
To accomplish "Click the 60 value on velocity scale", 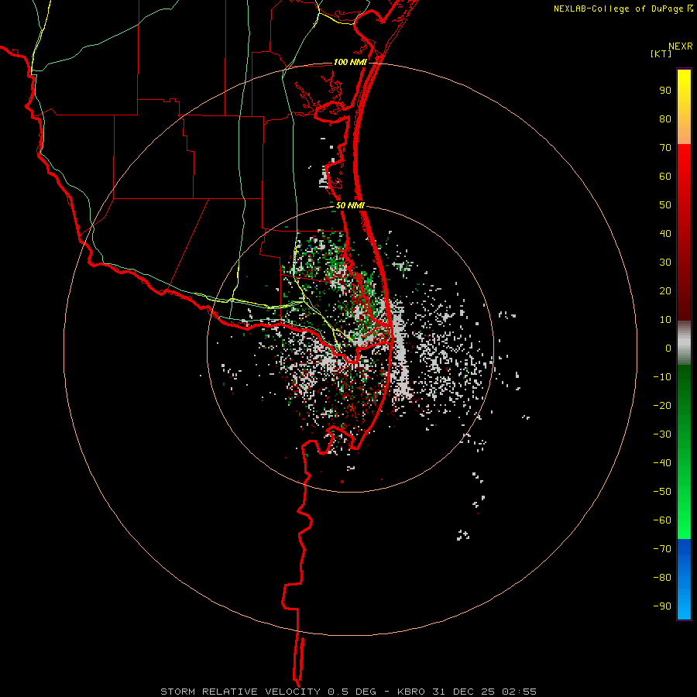I will coord(665,177).
